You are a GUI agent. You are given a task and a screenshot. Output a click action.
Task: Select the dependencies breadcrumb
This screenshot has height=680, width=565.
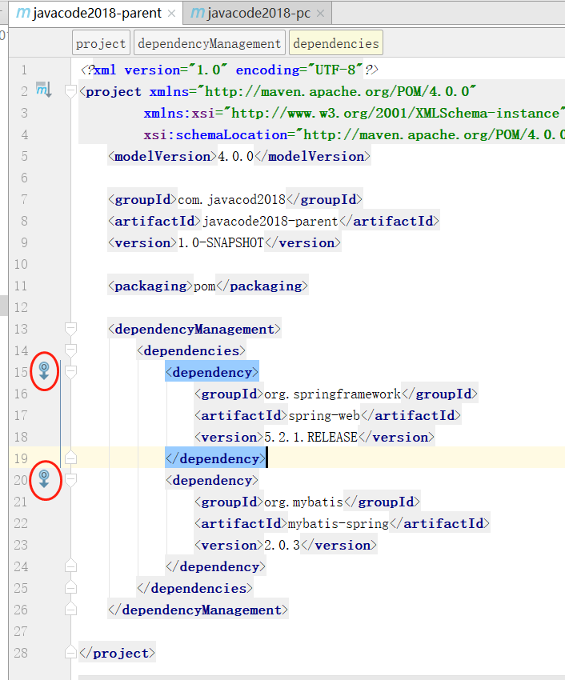[335, 43]
